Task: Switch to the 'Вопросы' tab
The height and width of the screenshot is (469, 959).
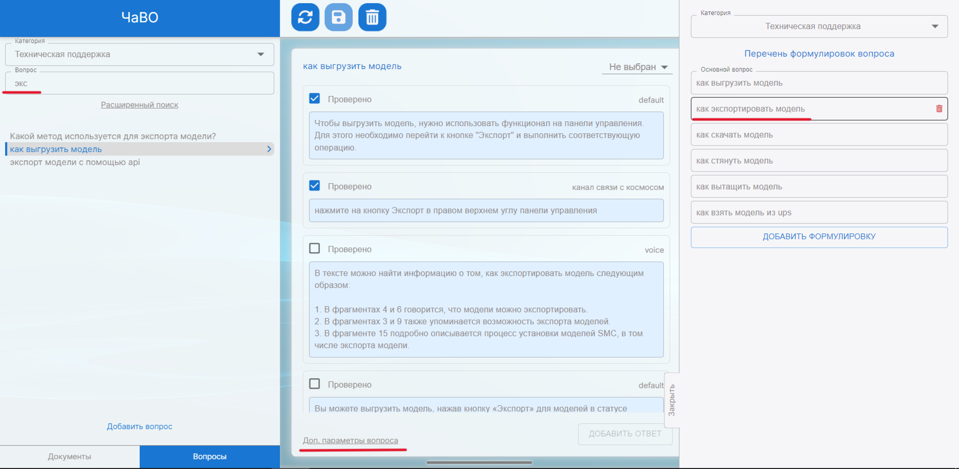Action: point(209,457)
